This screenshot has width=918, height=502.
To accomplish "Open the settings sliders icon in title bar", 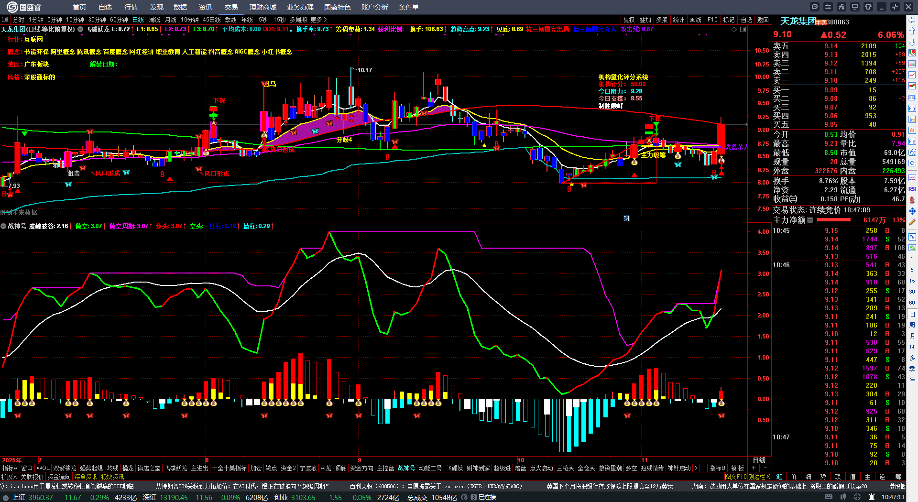I will [x=828, y=7].
